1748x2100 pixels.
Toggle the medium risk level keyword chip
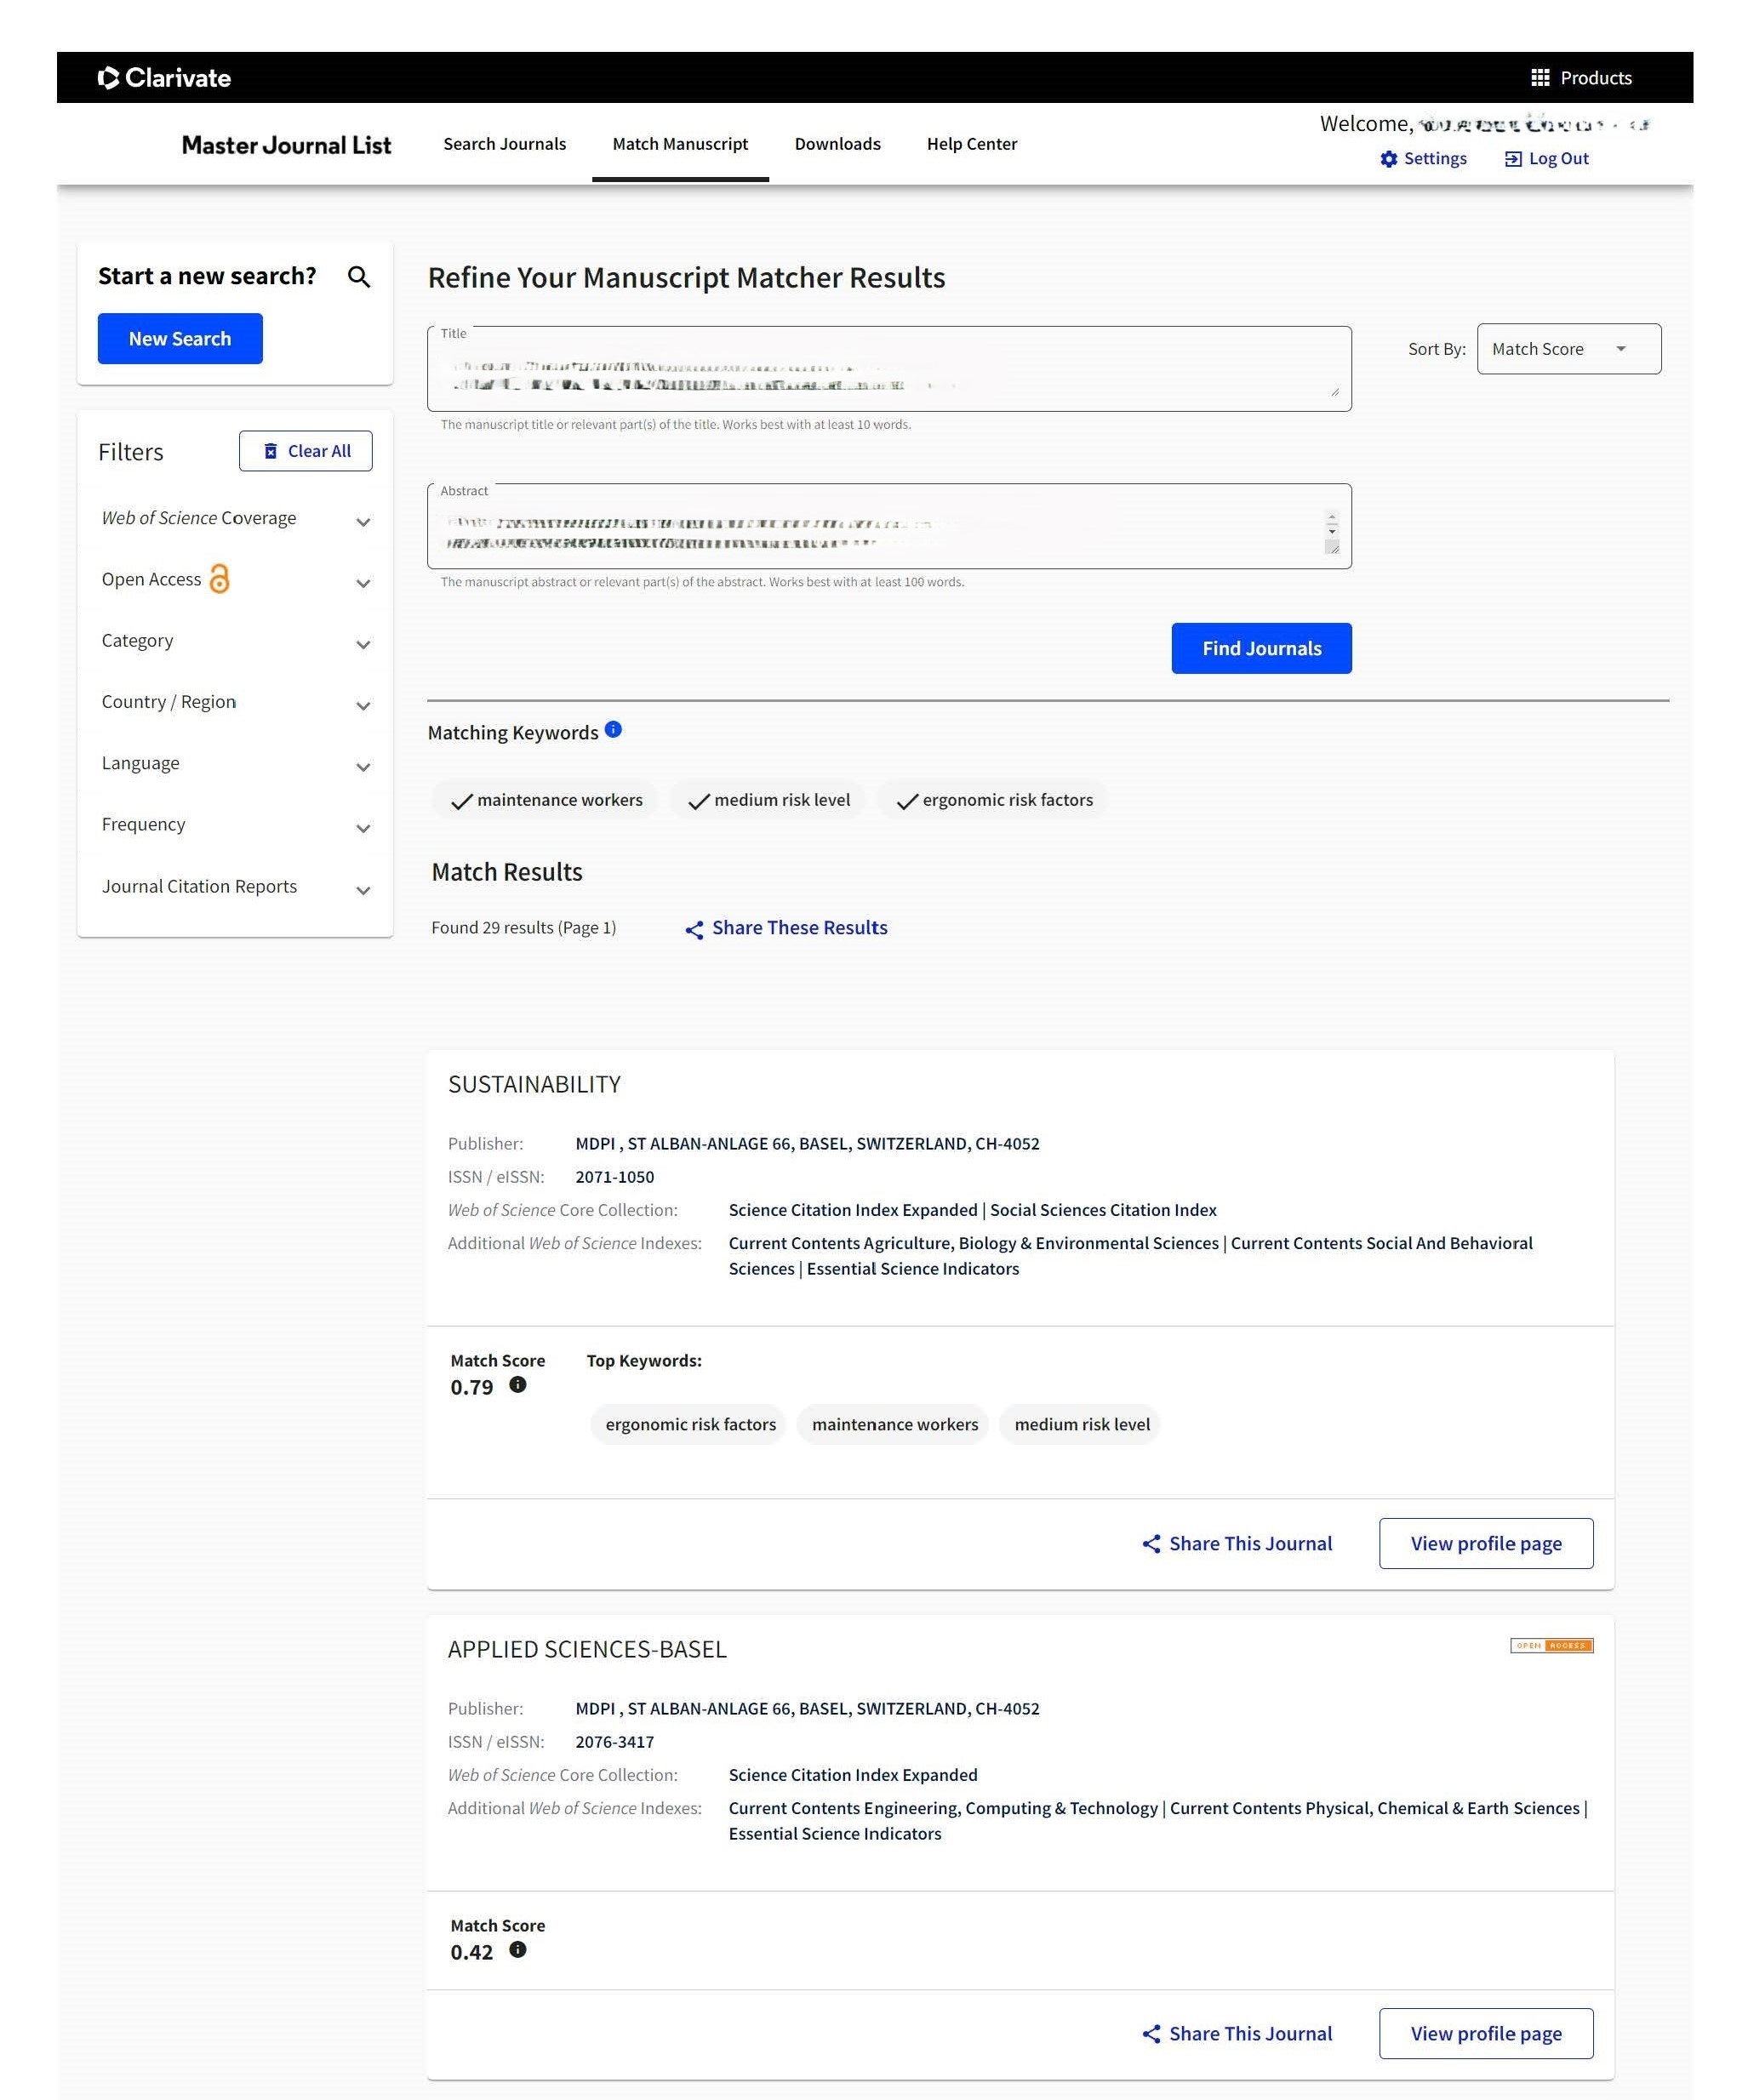point(768,800)
